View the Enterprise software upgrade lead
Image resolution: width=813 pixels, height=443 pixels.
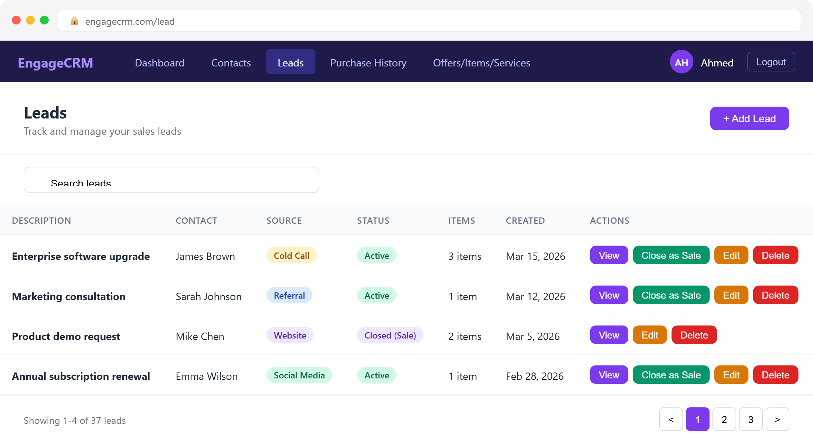[x=608, y=255]
